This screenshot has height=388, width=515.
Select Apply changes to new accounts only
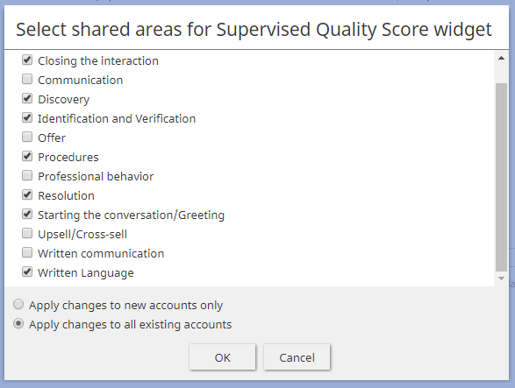pos(18,305)
